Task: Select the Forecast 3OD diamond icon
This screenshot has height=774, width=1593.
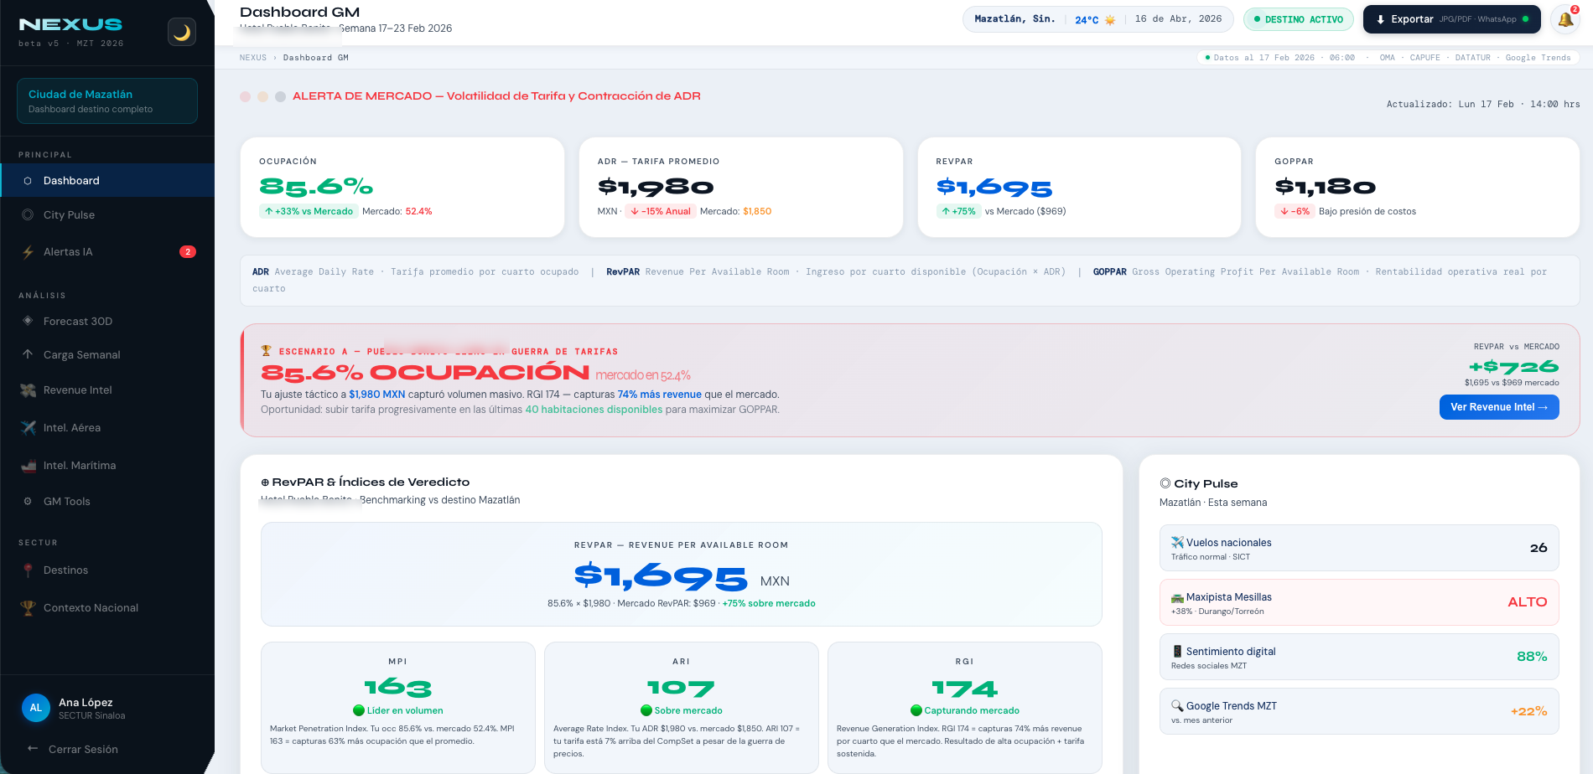Action: tap(28, 321)
